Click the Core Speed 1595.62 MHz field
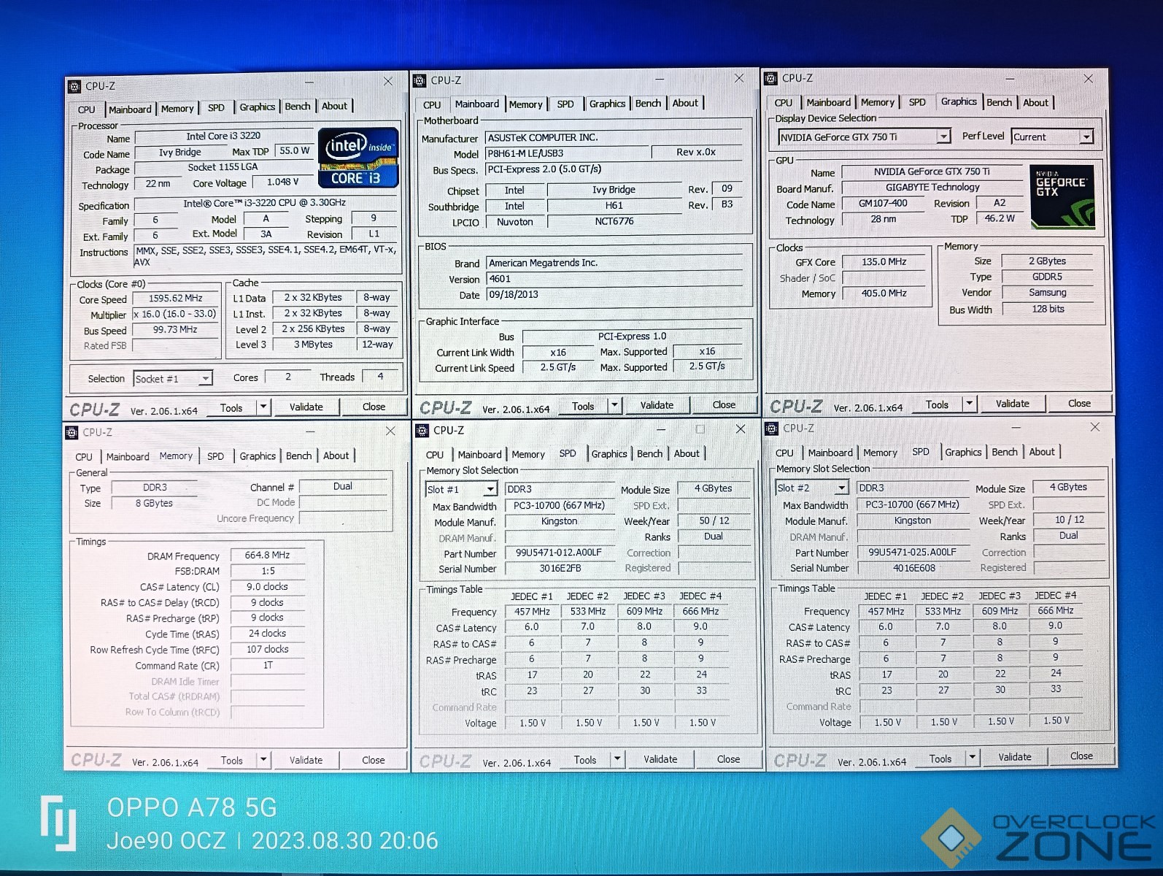Viewport: 1163px width, 876px height. point(175,299)
